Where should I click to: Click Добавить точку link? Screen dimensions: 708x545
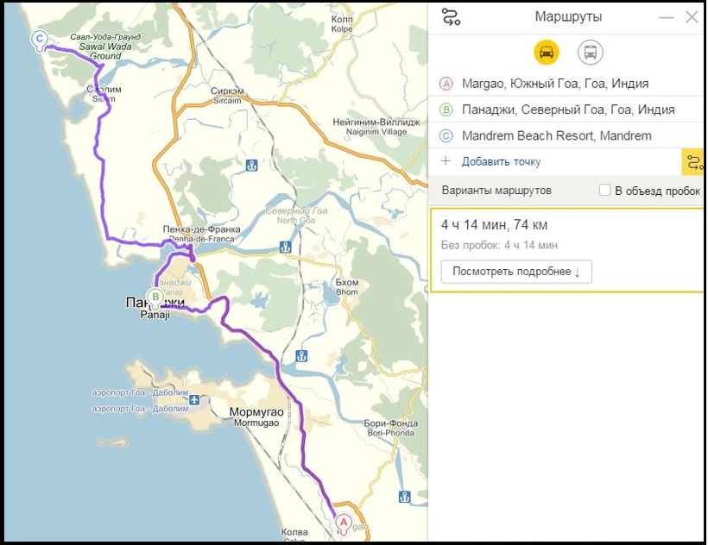501,161
